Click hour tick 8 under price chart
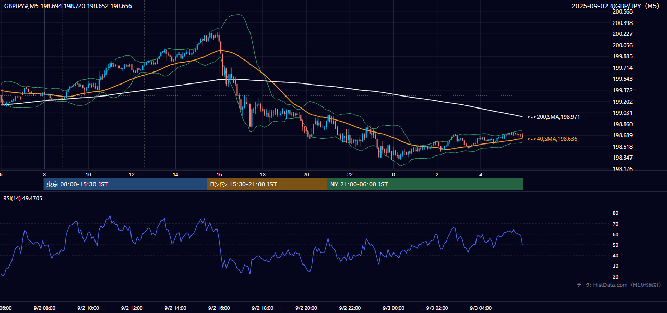The image size is (667, 313). pos(44,174)
